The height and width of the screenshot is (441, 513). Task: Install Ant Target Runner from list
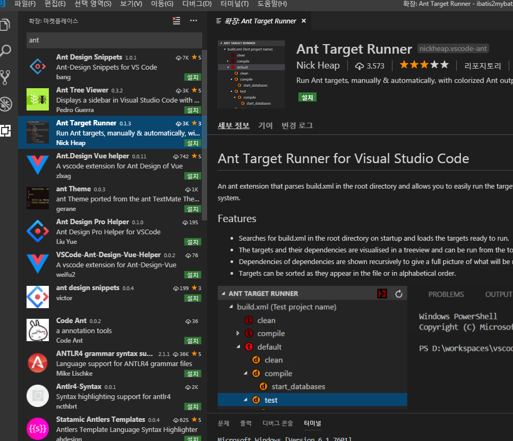point(192,143)
